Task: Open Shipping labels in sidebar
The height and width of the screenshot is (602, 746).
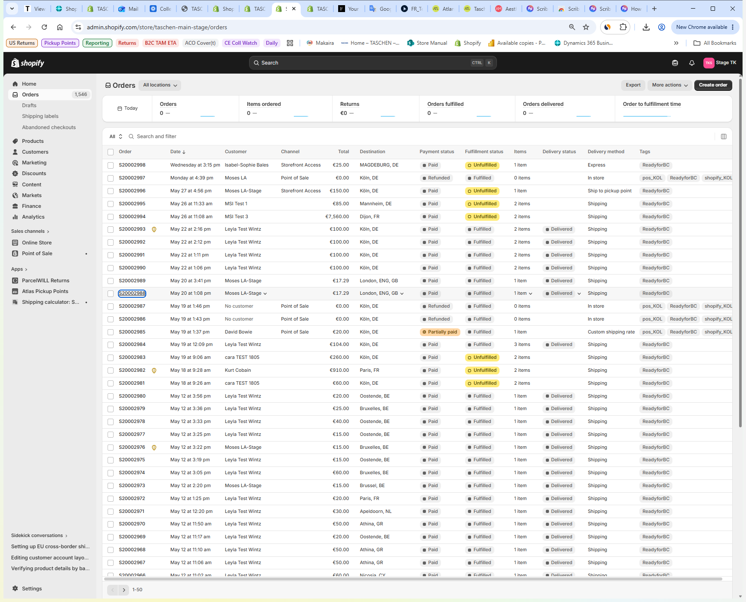Action: (x=40, y=116)
